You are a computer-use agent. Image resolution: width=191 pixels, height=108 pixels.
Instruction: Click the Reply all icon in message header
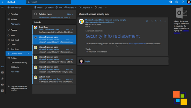[156, 21]
